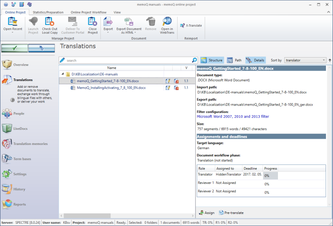Click the Check Out Local Copy icon

pos(49,21)
